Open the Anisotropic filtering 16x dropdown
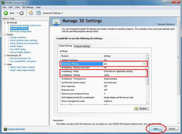 pyautogui.click(x=144, y=64)
